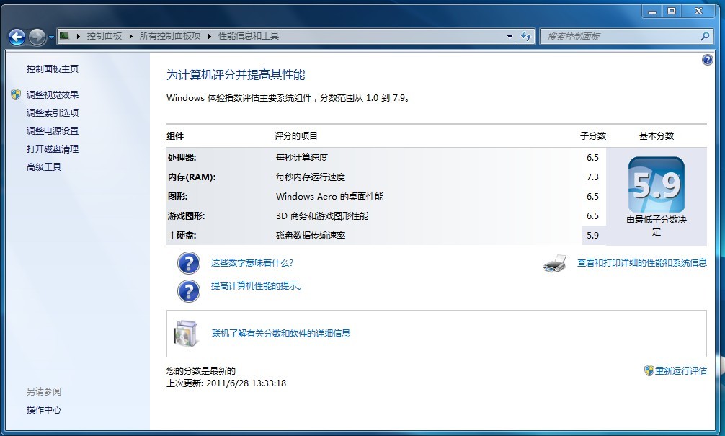
Task: Select the 游戏图形 row label
Action: (x=186, y=215)
